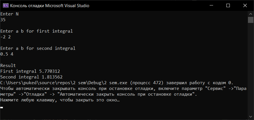The height and width of the screenshot is (120, 254).
Task: Click the "Enter N" prompt line
Action: coord(9,14)
